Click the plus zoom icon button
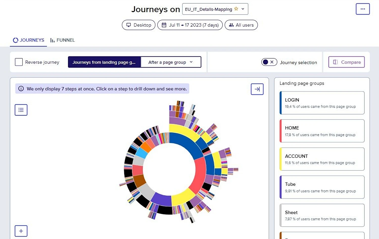The height and width of the screenshot is (239, 379). tap(21, 231)
